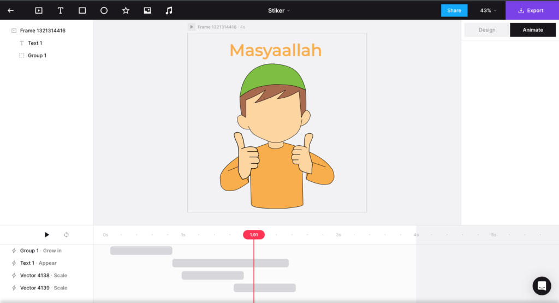559x303 pixels.
Task: Toggle the timeline loop button
Action: (x=66, y=235)
